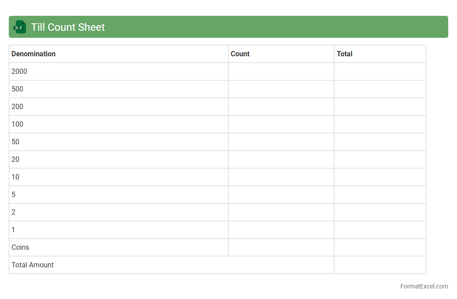The height and width of the screenshot is (299, 457).
Task: Select the Count column header
Action: click(240, 54)
